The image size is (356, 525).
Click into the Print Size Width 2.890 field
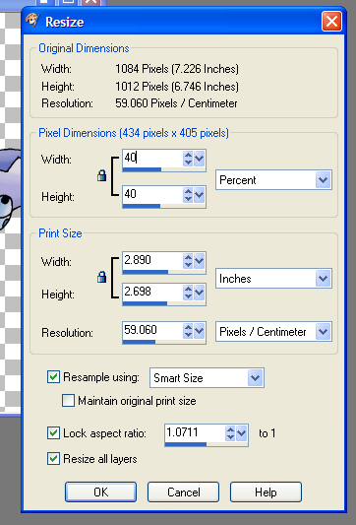152,260
